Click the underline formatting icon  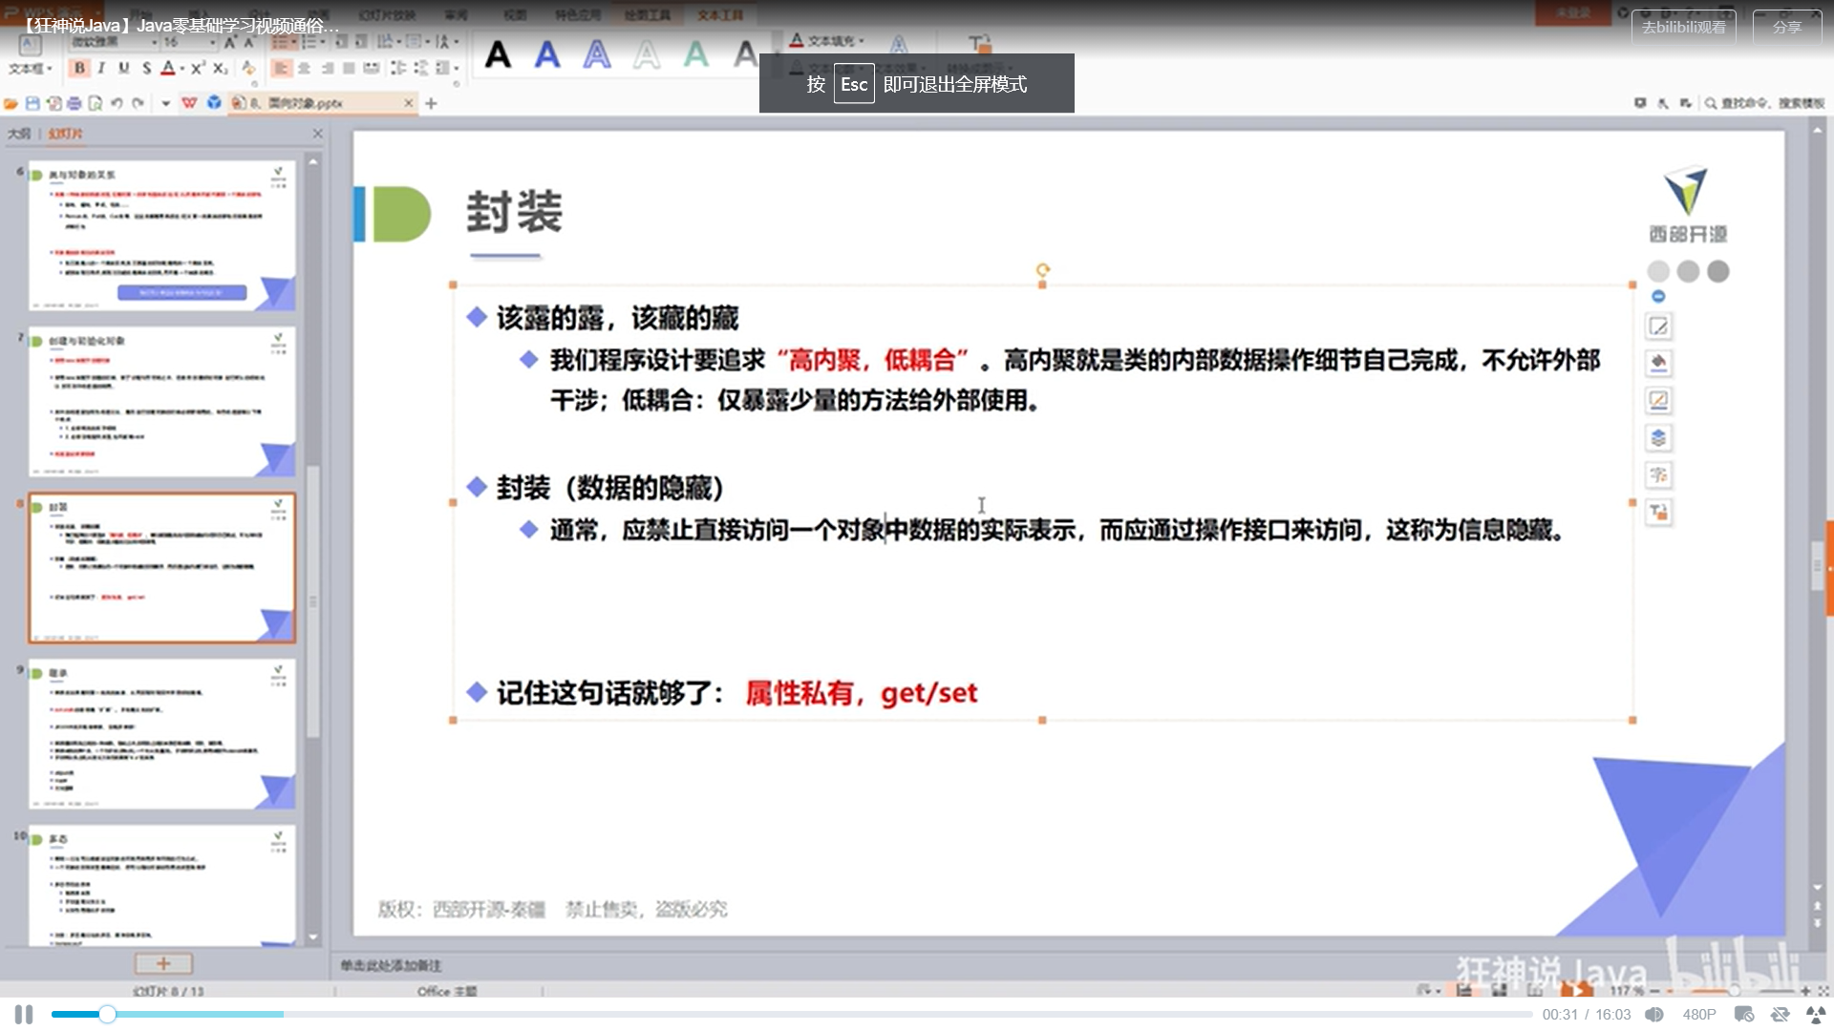pyautogui.click(x=123, y=68)
